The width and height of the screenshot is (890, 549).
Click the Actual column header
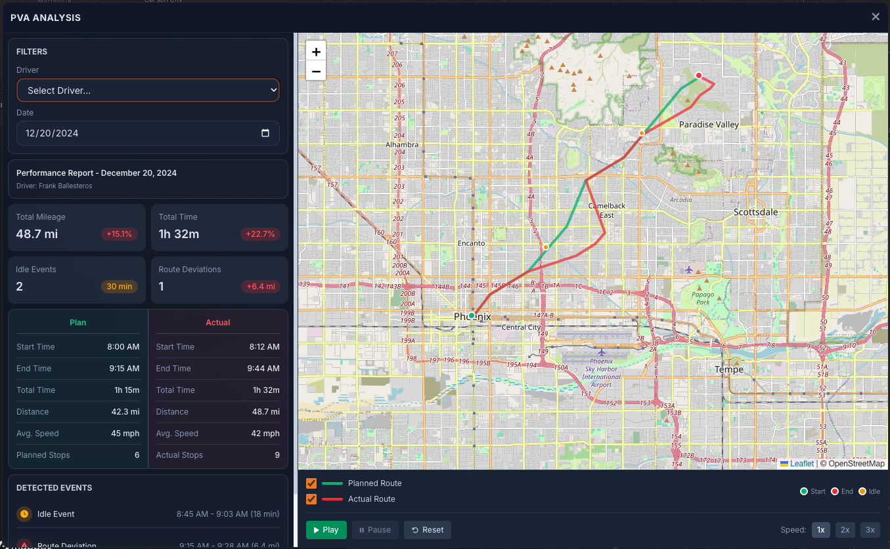click(218, 323)
